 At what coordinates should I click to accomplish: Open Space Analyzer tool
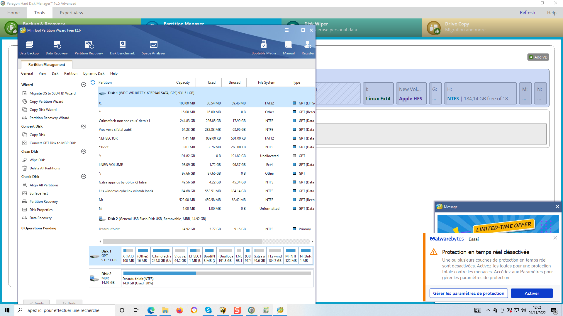click(x=153, y=48)
